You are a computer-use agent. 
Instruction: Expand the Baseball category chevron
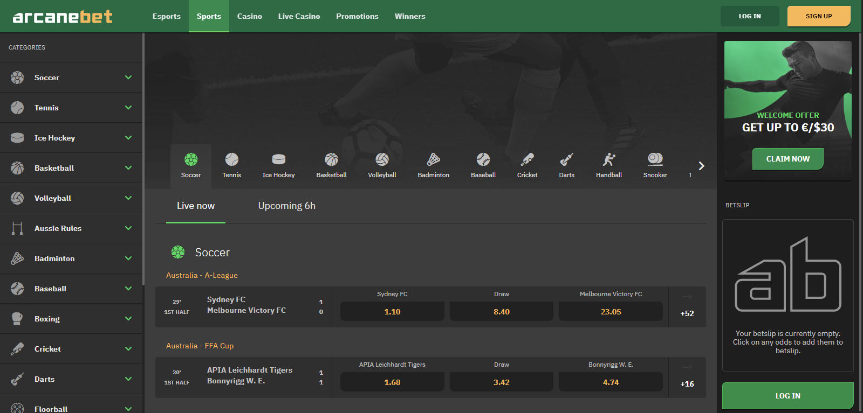pyautogui.click(x=128, y=289)
